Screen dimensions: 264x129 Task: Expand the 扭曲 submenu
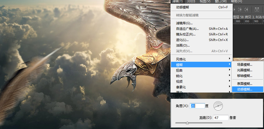click(x=202, y=70)
